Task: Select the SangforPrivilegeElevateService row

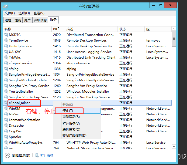Action: click(29, 75)
